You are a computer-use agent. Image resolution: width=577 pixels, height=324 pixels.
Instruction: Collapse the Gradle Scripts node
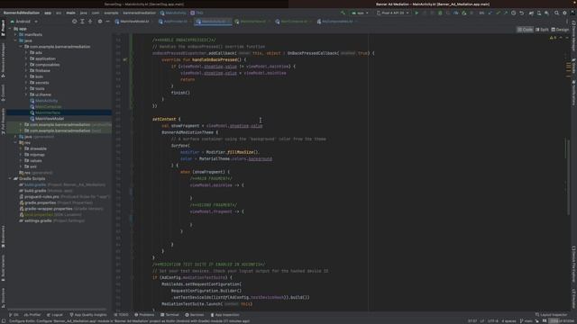[x=10, y=178]
